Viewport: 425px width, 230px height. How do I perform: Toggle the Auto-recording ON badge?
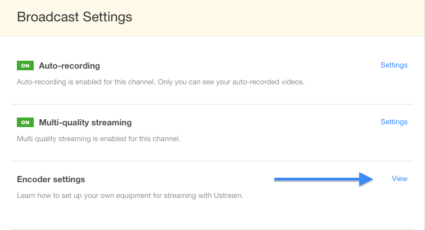[x=25, y=66]
